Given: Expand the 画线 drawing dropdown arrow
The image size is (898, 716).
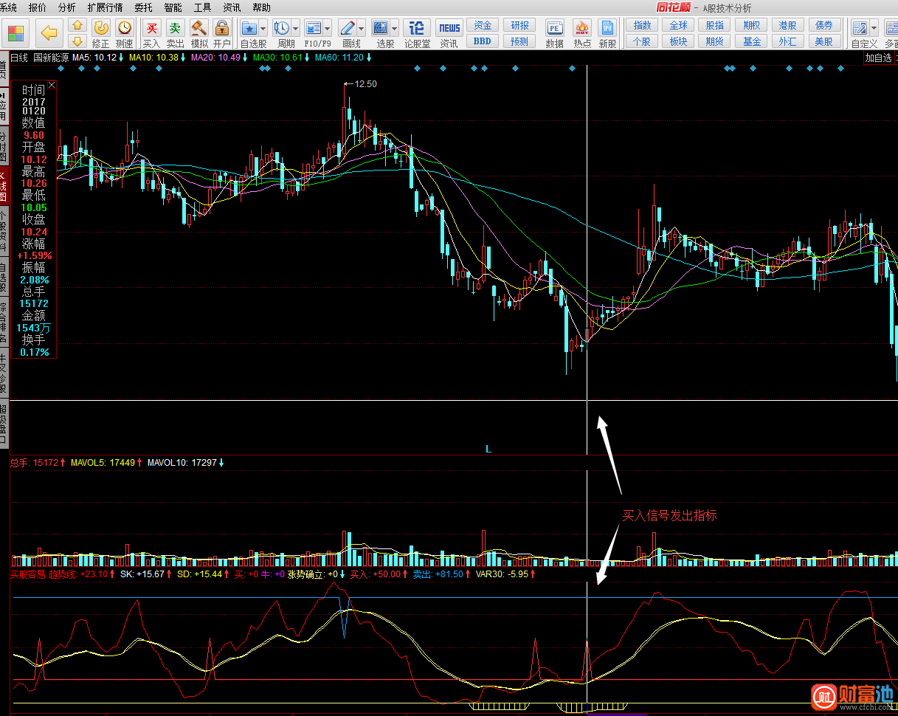Looking at the screenshot, I should pos(362,29).
